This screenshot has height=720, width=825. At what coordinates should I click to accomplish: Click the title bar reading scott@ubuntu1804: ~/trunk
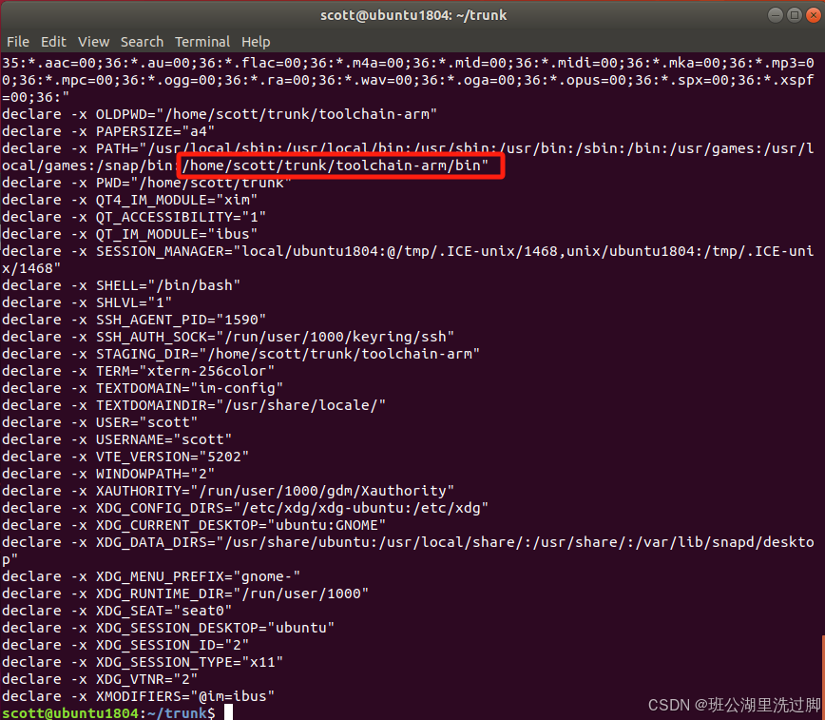pyautogui.click(x=413, y=14)
